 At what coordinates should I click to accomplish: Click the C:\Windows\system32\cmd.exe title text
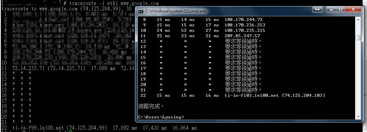176,11
